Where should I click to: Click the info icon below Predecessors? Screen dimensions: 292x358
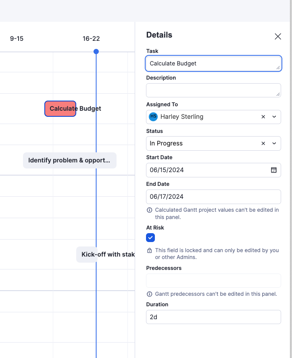[149, 294]
